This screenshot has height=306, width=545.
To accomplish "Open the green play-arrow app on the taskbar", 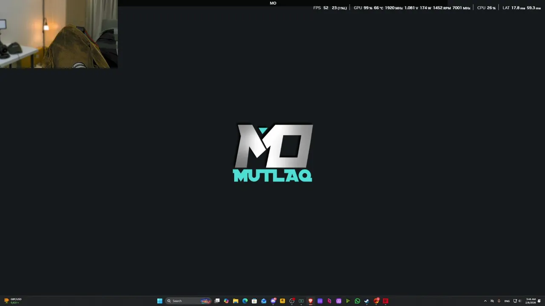I will pyautogui.click(x=348, y=301).
